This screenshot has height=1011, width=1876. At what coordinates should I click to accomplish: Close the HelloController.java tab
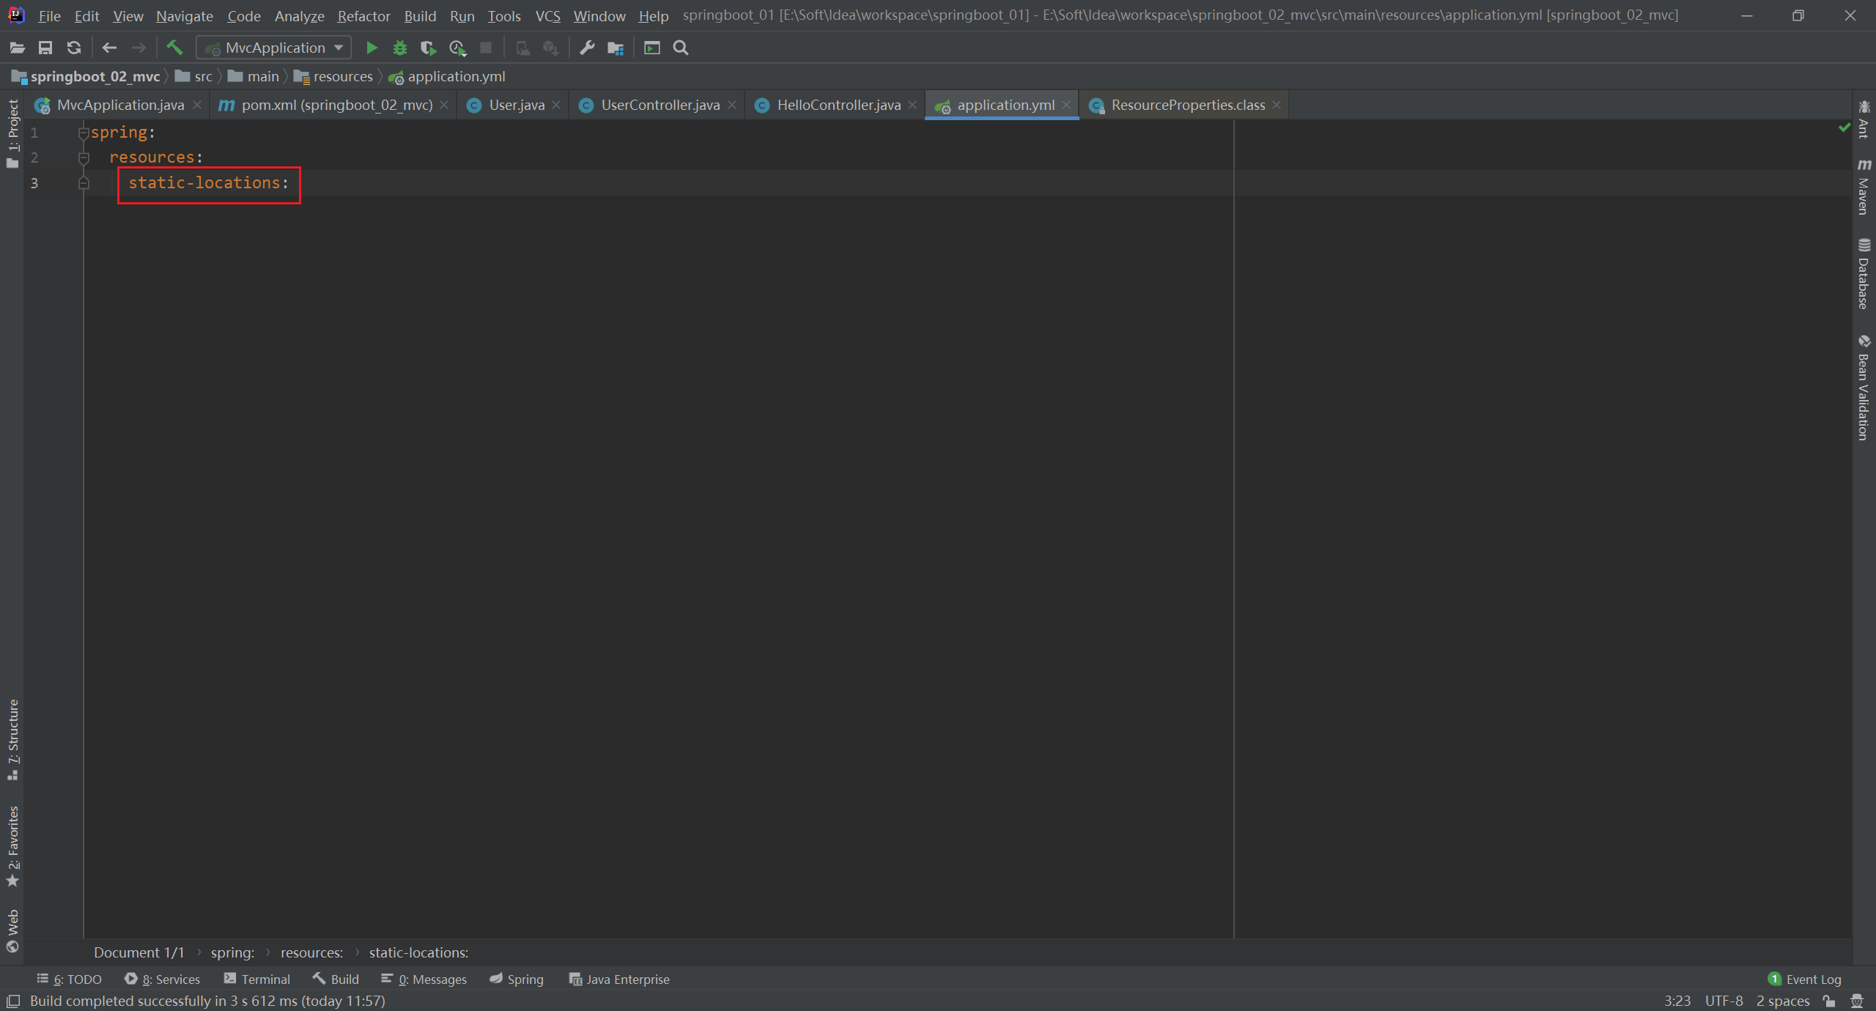(x=912, y=105)
